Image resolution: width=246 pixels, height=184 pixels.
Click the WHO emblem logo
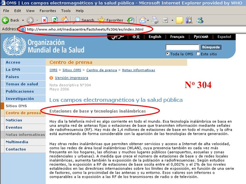pyautogui.click(x=14, y=46)
